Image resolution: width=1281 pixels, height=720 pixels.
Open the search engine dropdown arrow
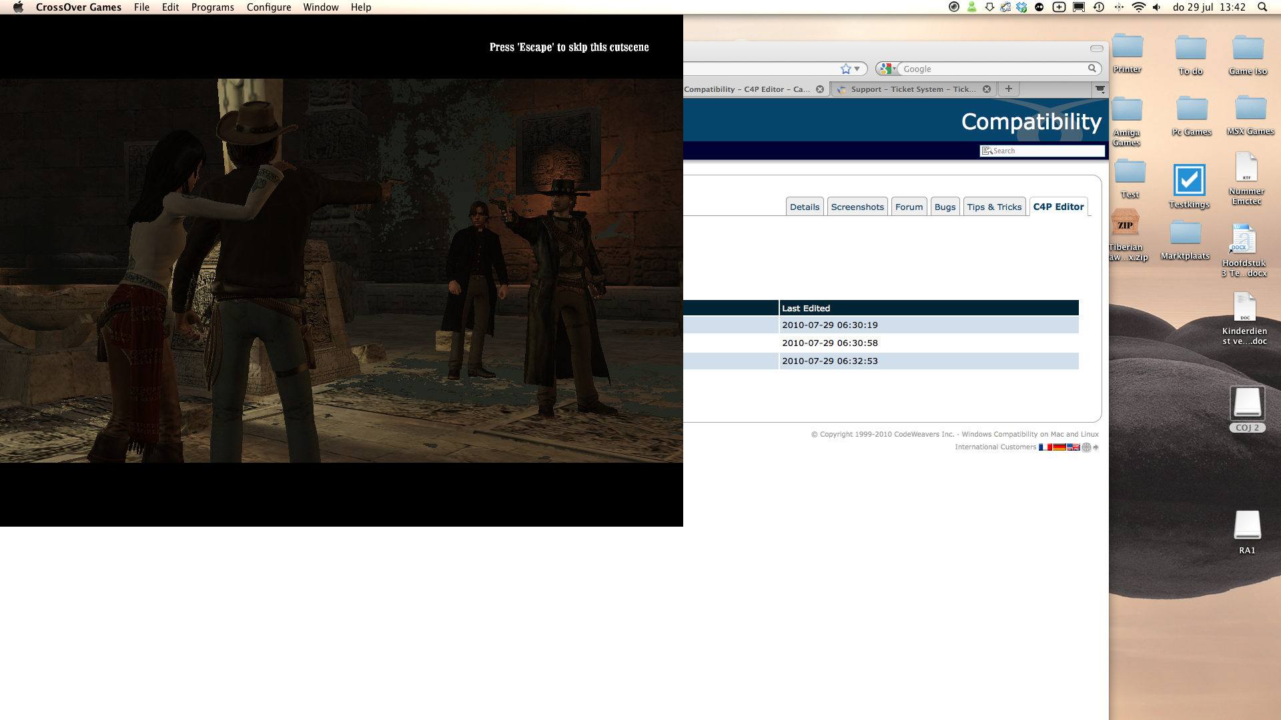coord(894,68)
